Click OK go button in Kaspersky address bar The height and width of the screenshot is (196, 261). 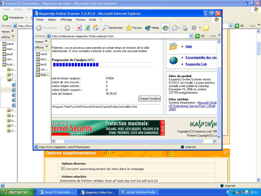pos(200,36)
